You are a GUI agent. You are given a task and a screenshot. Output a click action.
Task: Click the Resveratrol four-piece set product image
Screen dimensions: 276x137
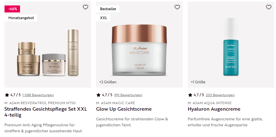[x=48, y=53]
